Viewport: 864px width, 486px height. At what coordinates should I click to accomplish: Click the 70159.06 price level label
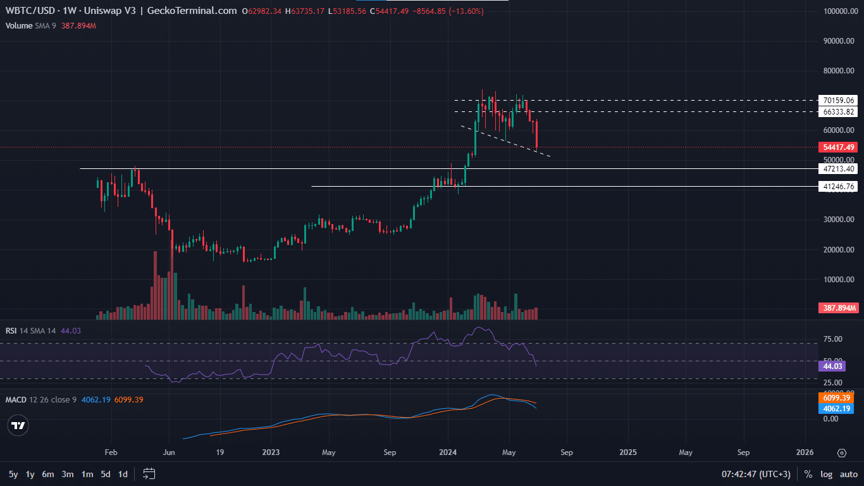coord(837,100)
